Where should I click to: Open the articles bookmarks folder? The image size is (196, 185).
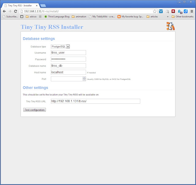click(152, 17)
